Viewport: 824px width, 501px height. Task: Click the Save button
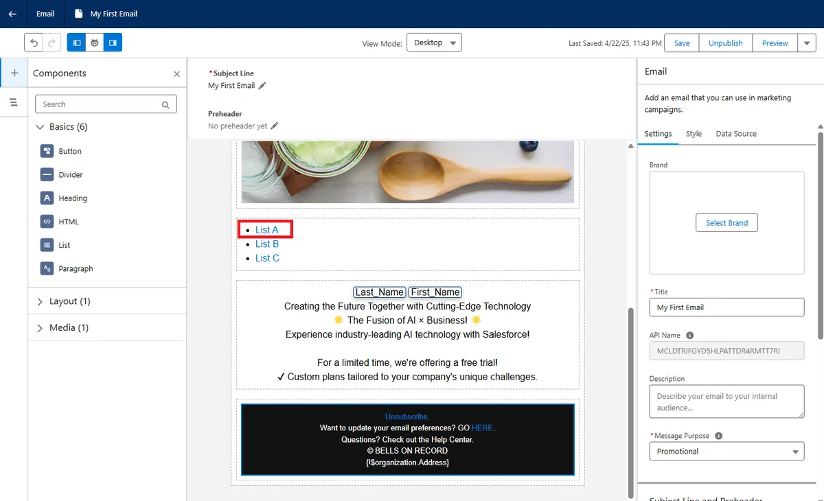click(682, 43)
